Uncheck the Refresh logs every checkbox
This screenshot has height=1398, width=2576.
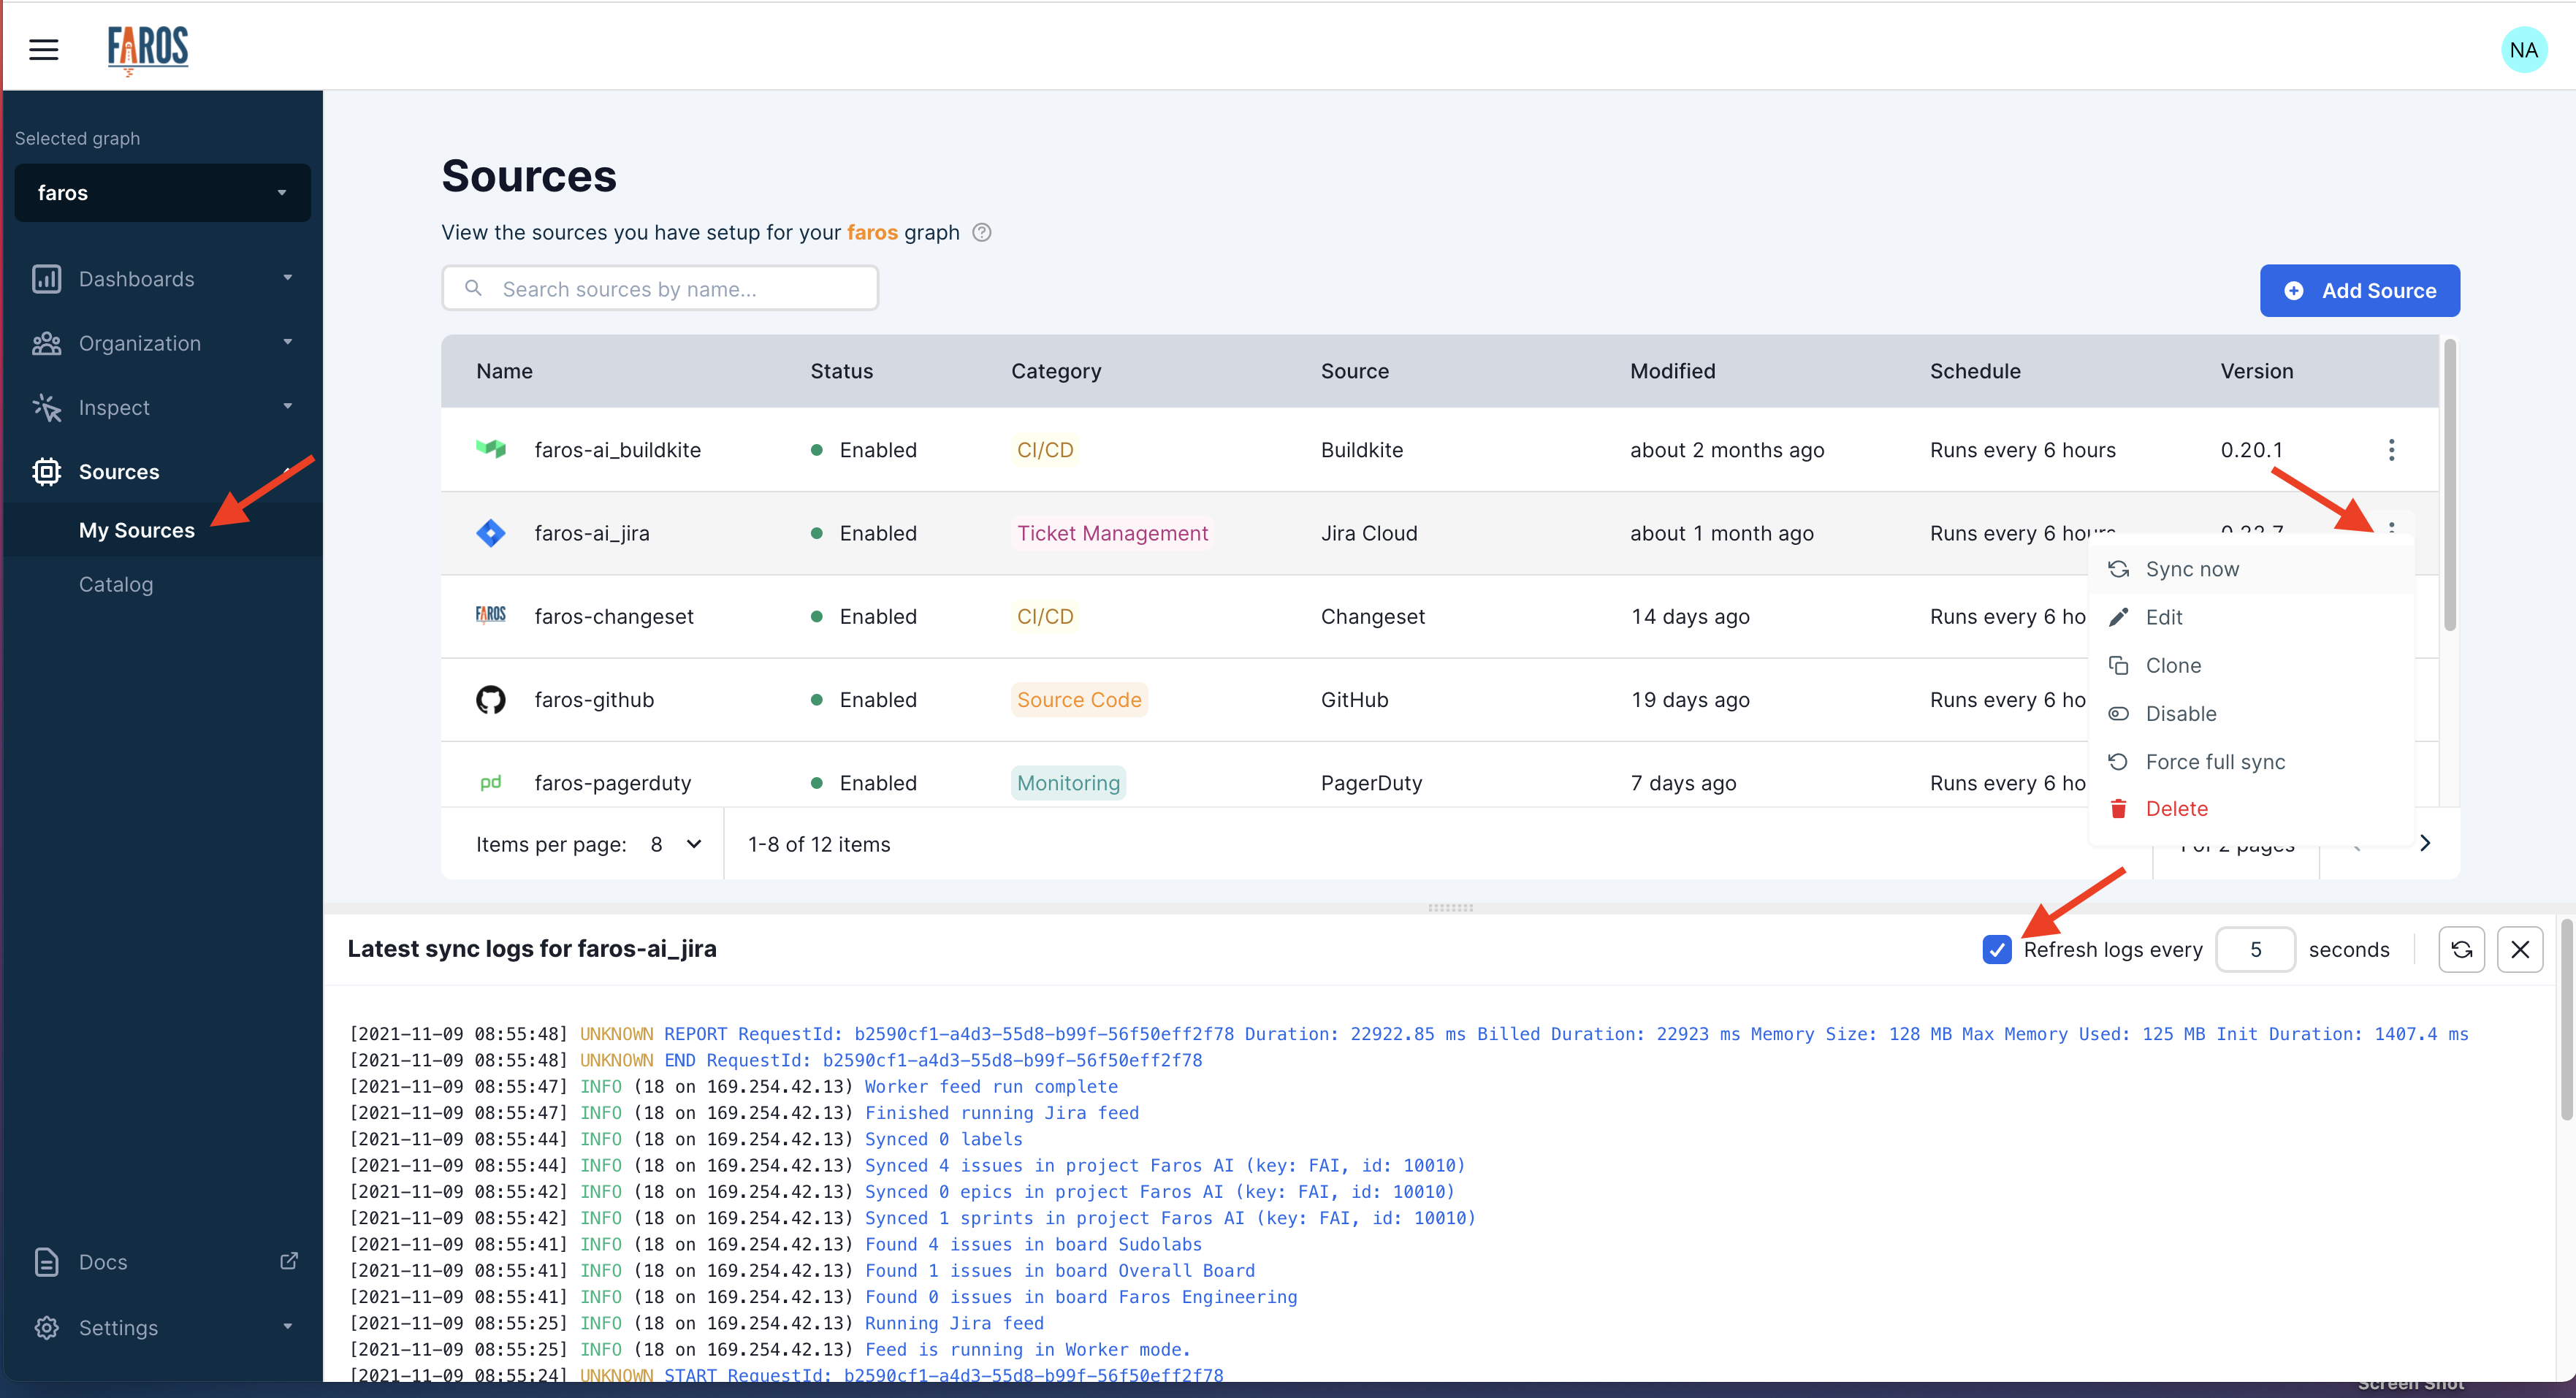[1996, 949]
